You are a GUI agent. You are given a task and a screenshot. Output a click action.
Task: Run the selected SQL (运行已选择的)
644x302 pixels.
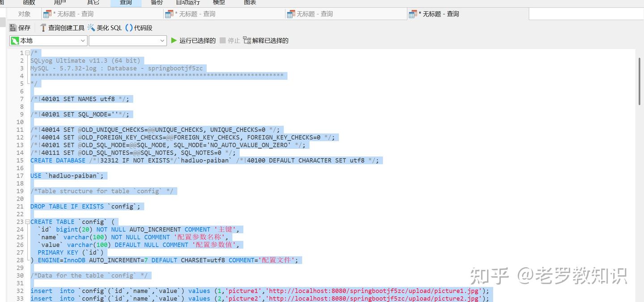pos(193,41)
